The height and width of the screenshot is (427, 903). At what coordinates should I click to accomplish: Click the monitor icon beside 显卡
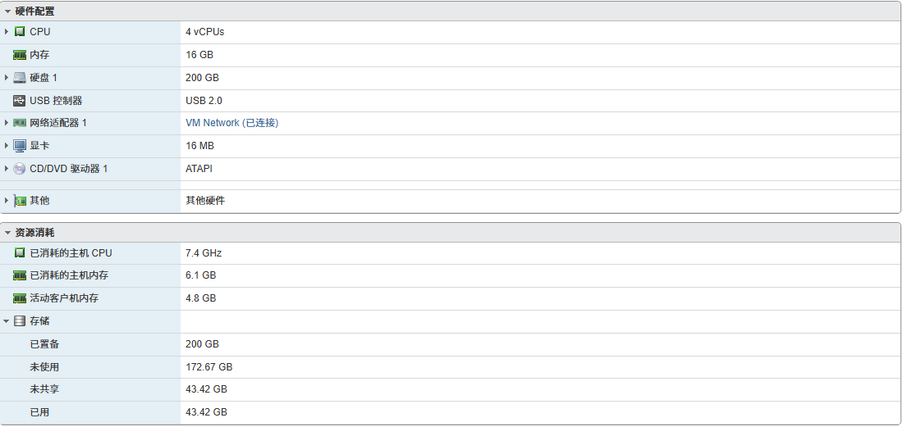coord(20,146)
